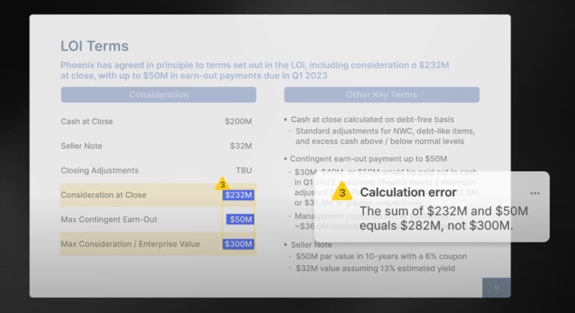Click the $32M seller note value in the table
This screenshot has height=313, width=575.
pyautogui.click(x=241, y=146)
